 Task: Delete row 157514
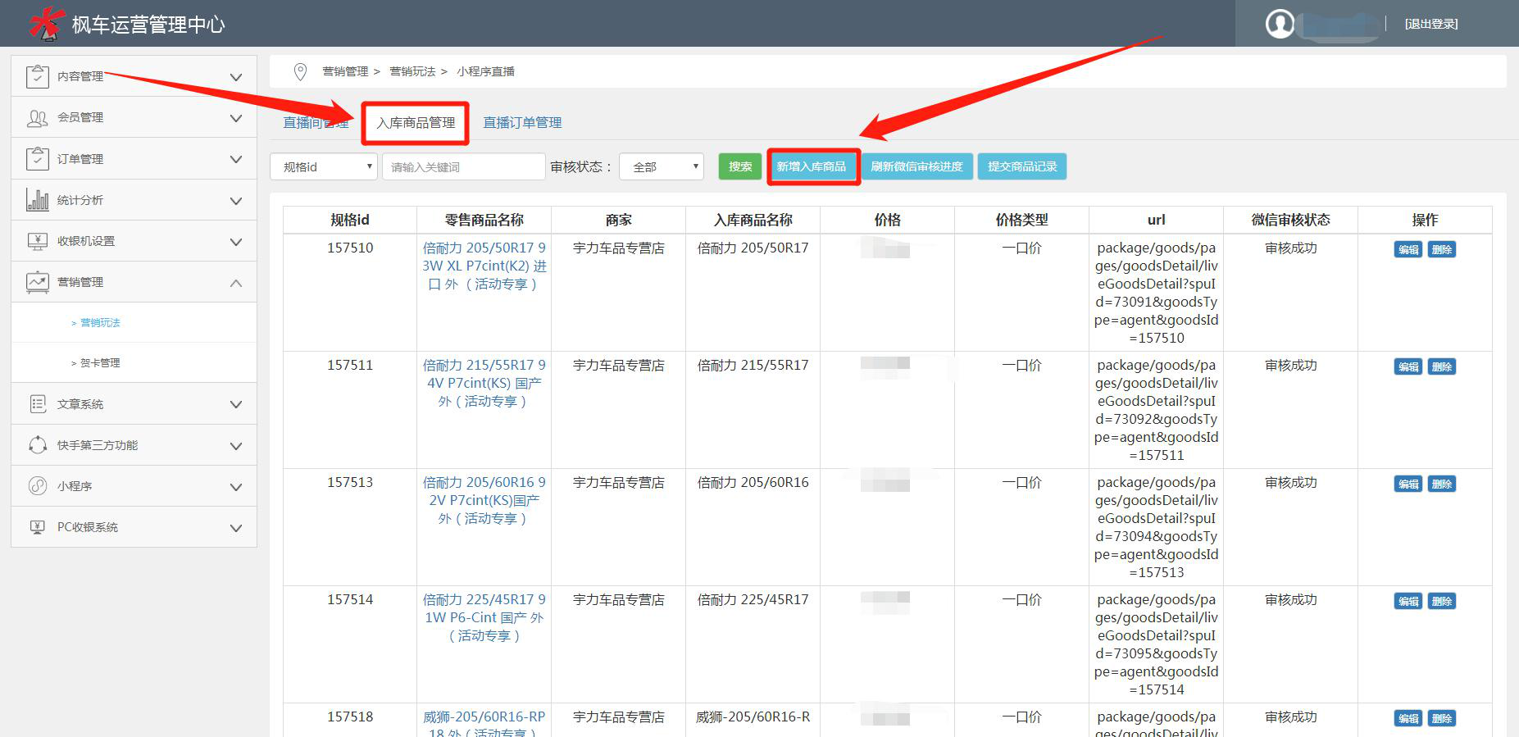point(1442,602)
